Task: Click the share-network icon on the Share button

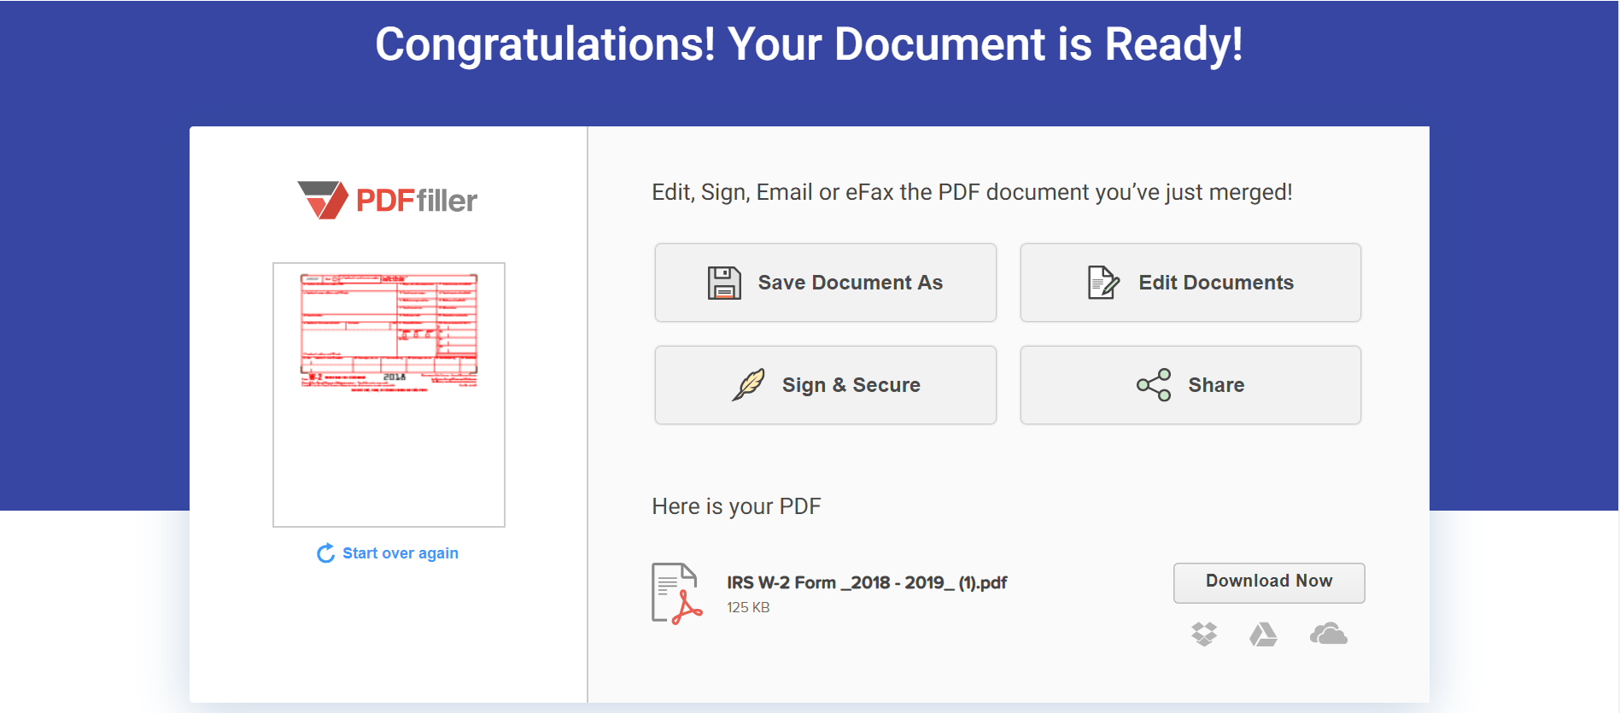Action: pyautogui.click(x=1155, y=384)
